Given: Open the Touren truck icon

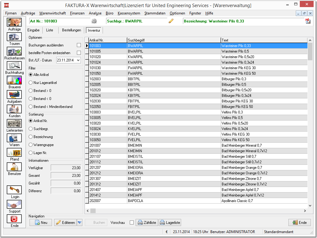Looking at the screenshot, I should pyautogui.click(x=14, y=37).
